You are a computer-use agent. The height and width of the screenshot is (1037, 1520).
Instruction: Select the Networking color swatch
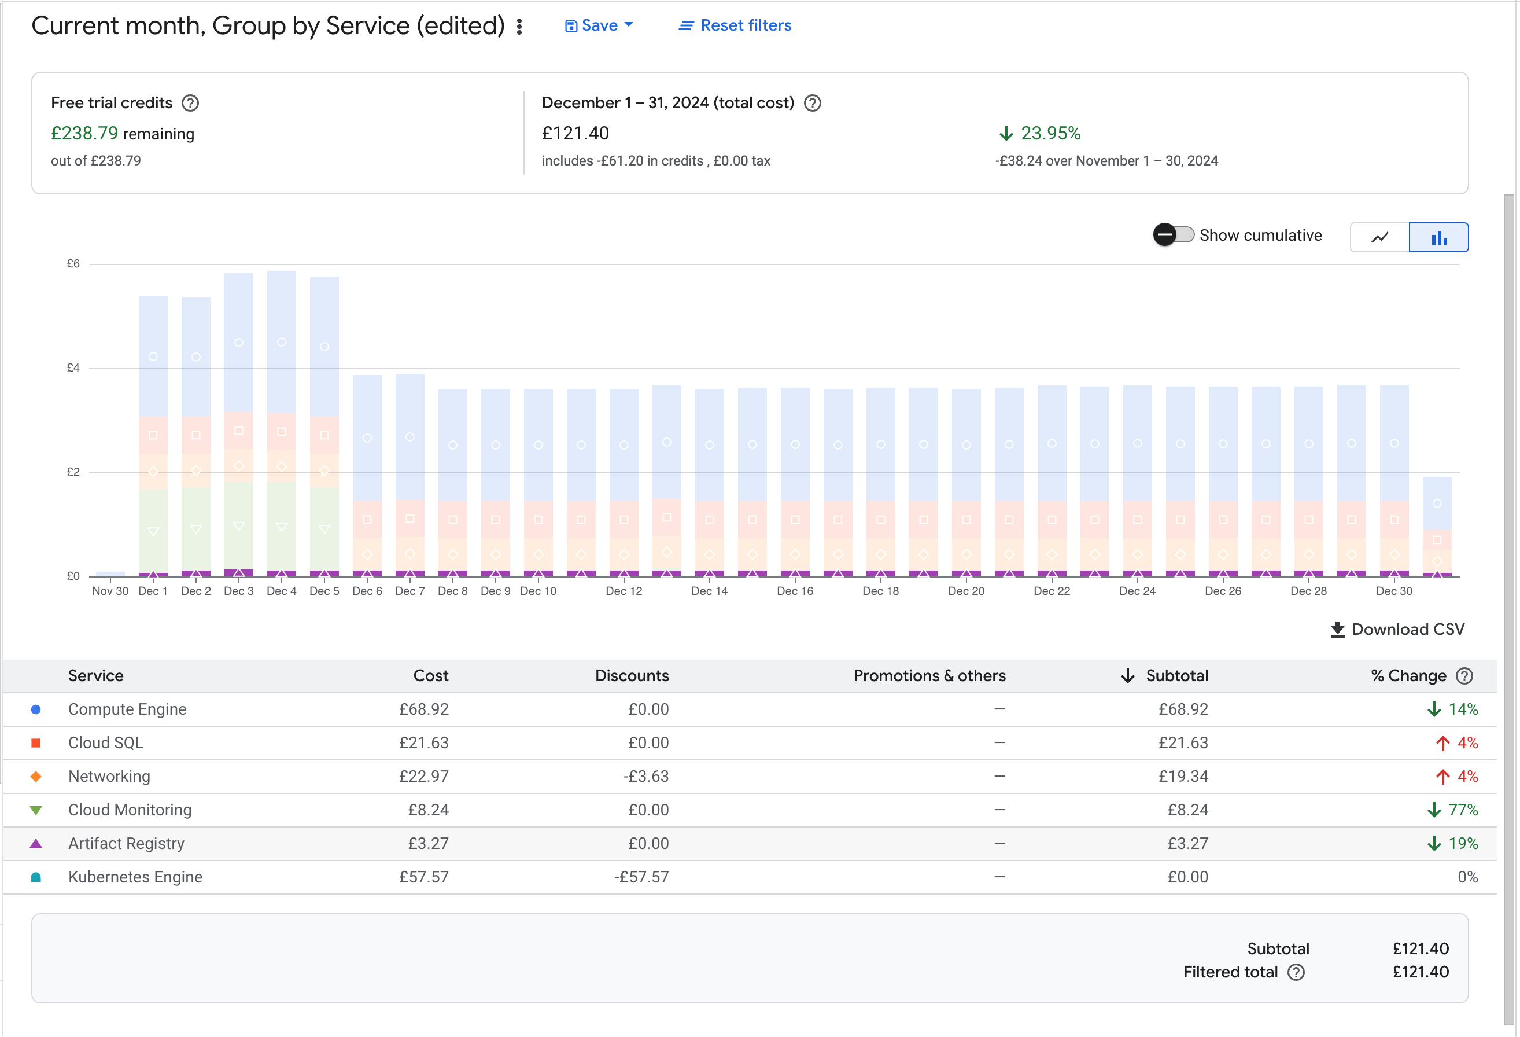[36, 777]
